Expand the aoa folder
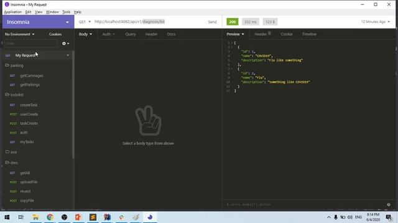 [11, 152]
